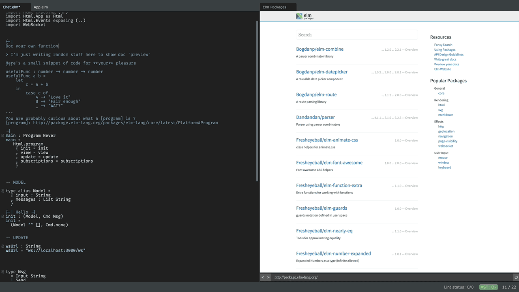The height and width of the screenshot is (292, 519).
Task: Open Elm Website link
Action: 442,69
